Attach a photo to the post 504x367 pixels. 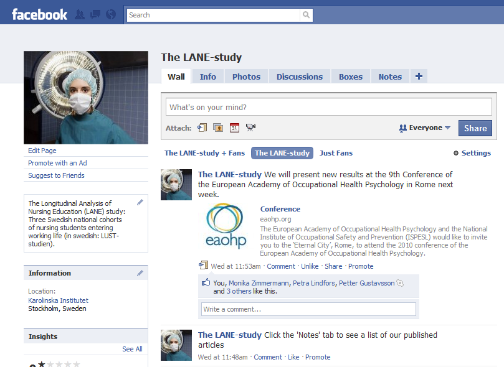(x=218, y=128)
